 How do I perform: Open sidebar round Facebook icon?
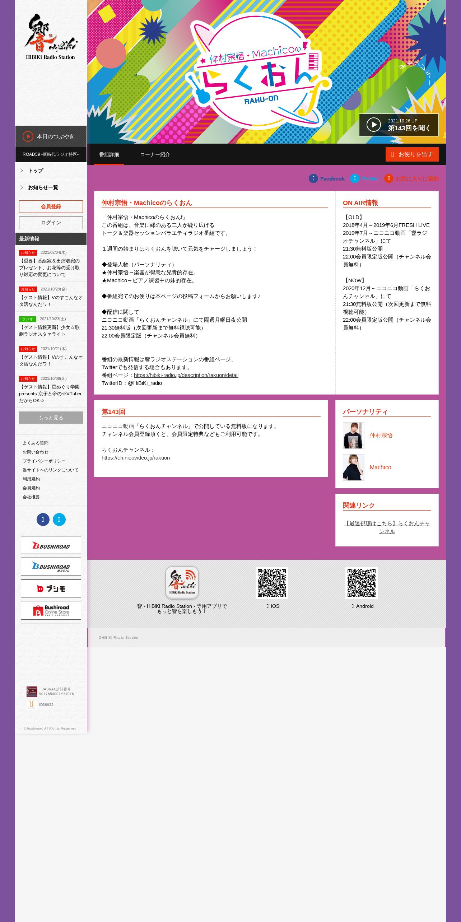click(43, 520)
